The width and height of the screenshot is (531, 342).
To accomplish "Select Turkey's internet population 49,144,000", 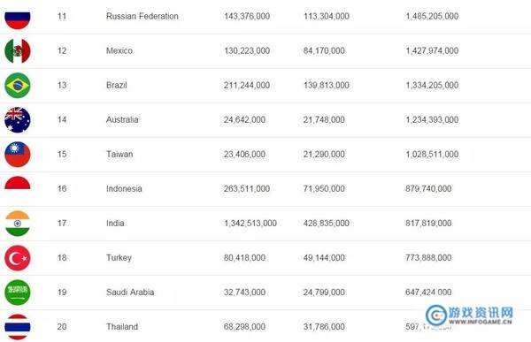I will tap(324, 258).
